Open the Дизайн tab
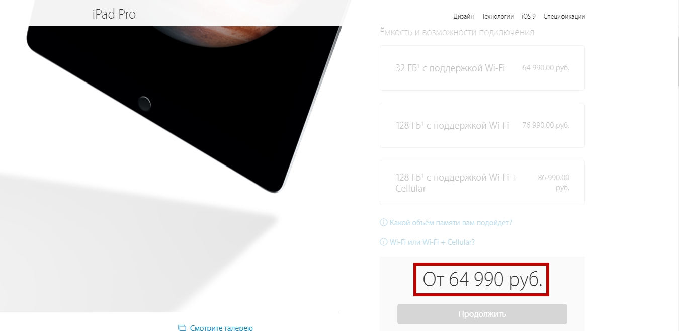 pos(464,16)
